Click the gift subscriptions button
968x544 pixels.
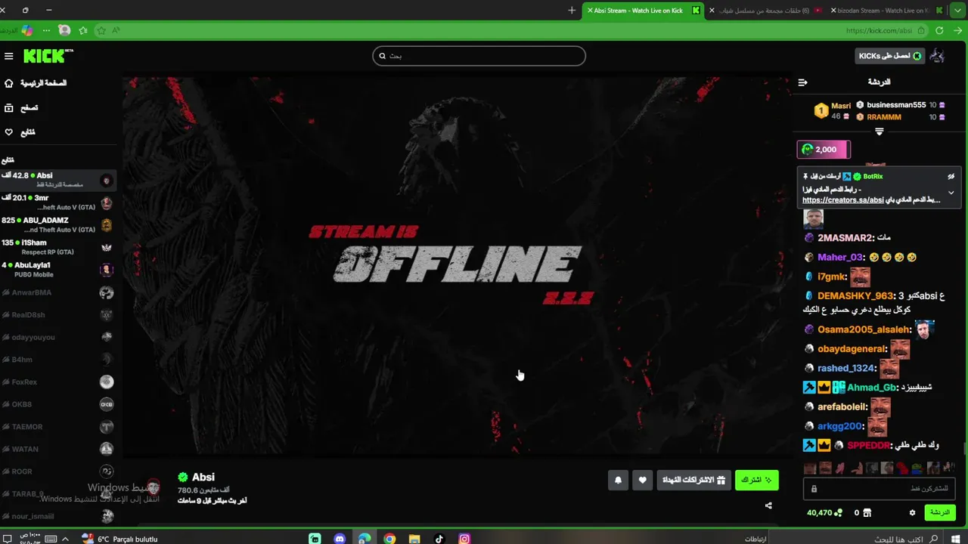pyautogui.click(x=693, y=480)
